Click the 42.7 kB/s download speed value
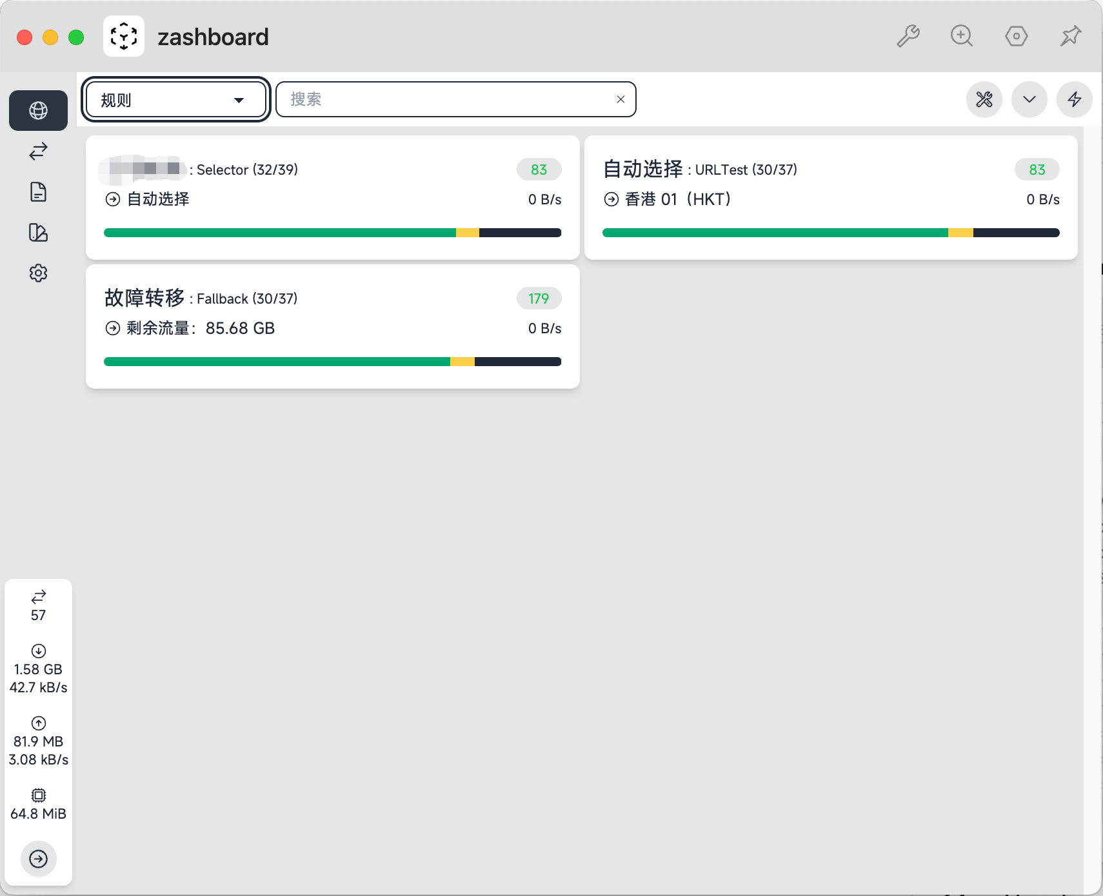The height and width of the screenshot is (896, 1103). coord(39,687)
